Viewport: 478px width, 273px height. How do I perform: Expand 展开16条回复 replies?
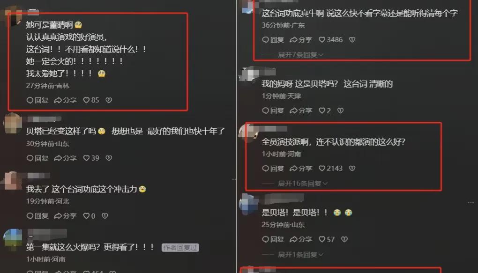302,184
